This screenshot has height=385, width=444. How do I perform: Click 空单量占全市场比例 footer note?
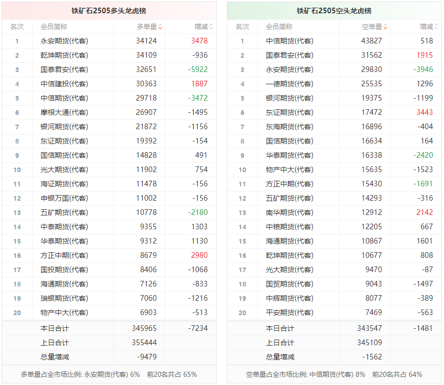click(x=334, y=374)
